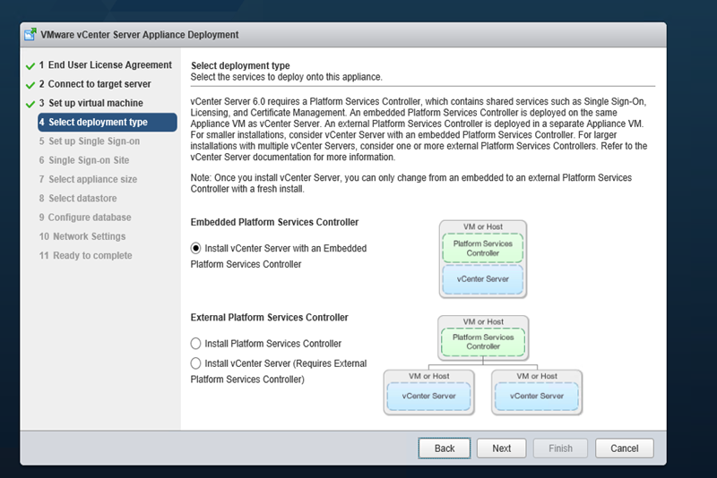Click the VMware vCenter Server Appliance Deployment title

tap(140, 35)
